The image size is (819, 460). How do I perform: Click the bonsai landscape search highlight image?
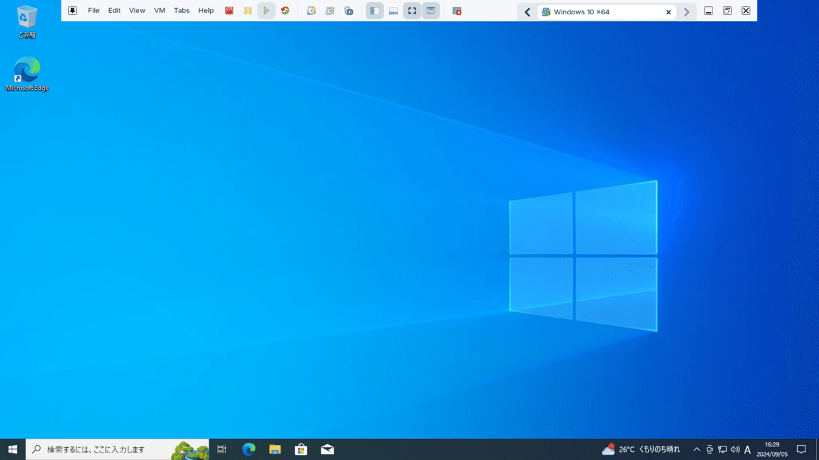pyautogui.click(x=190, y=449)
